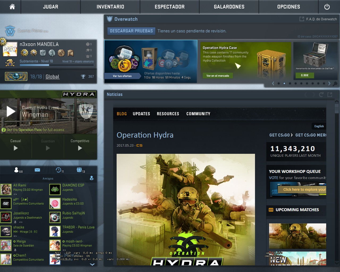Select friend shacke in the list
The image size is (340, 272).
pyautogui.click(x=24, y=231)
